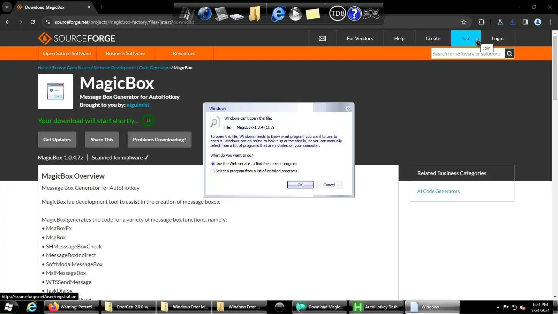Open the alguimist author link
Screen dimensions: 558x314
[138, 105]
